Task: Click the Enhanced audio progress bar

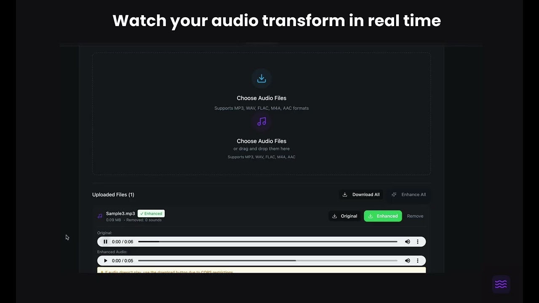Action: coord(269,260)
